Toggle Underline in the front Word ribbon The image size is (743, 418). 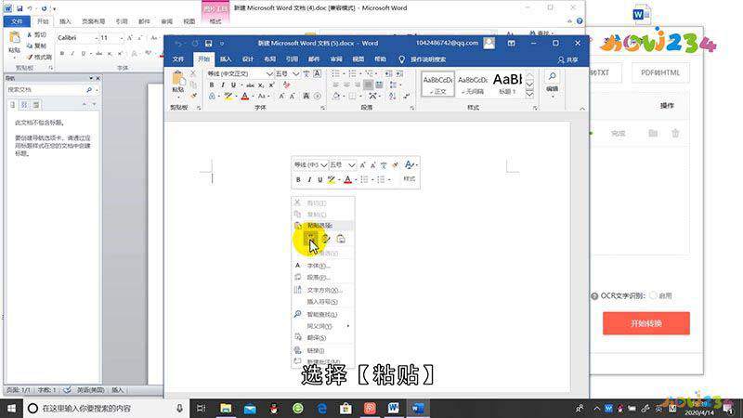(233, 85)
